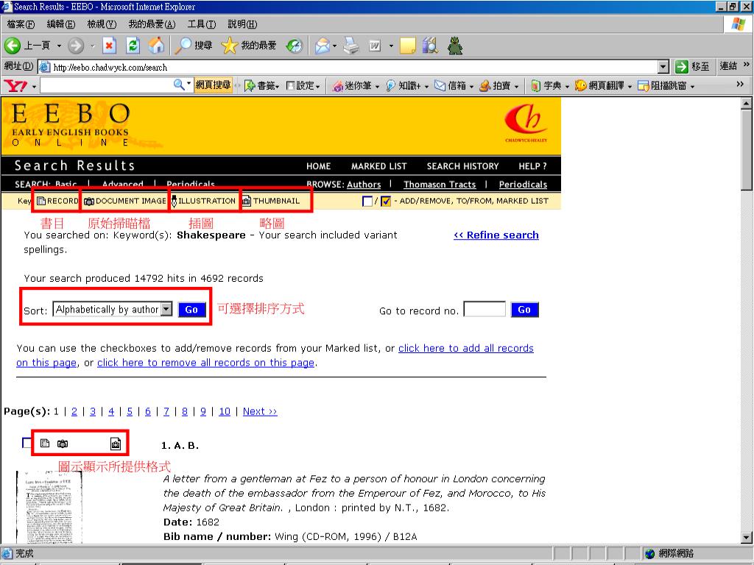This screenshot has width=754, height=565.
Task: Click the HOME navigation link
Action: click(318, 166)
